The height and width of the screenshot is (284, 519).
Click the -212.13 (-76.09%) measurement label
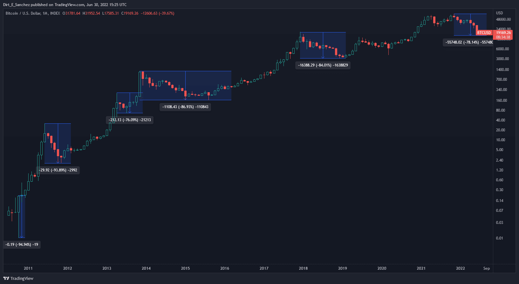click(x=130, y=120)
